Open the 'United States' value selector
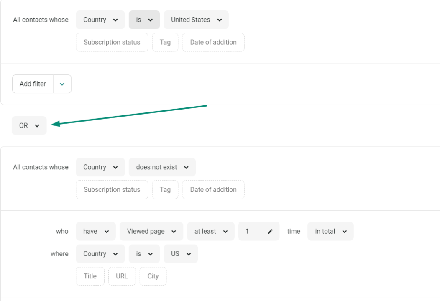The image size is (440, 301). 196,20
